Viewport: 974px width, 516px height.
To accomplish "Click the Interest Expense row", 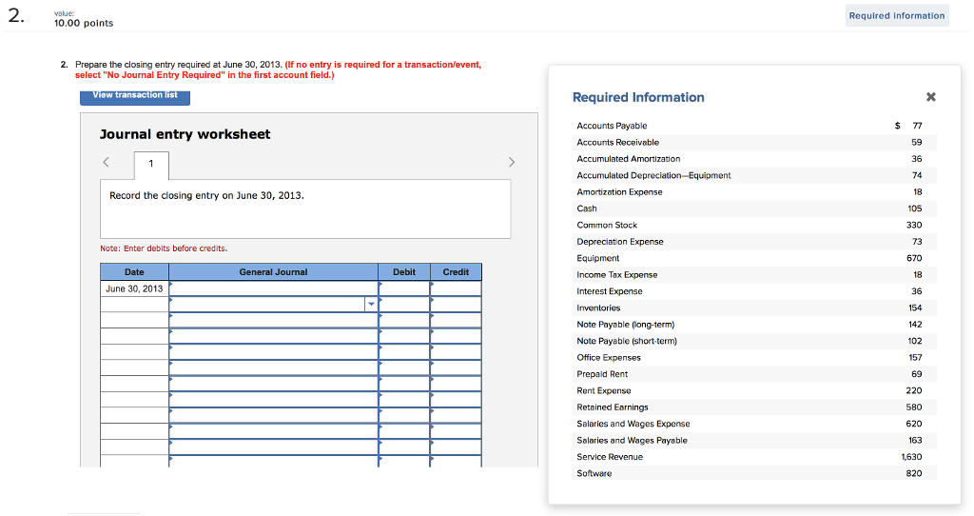I will click(x=754, y=291).
